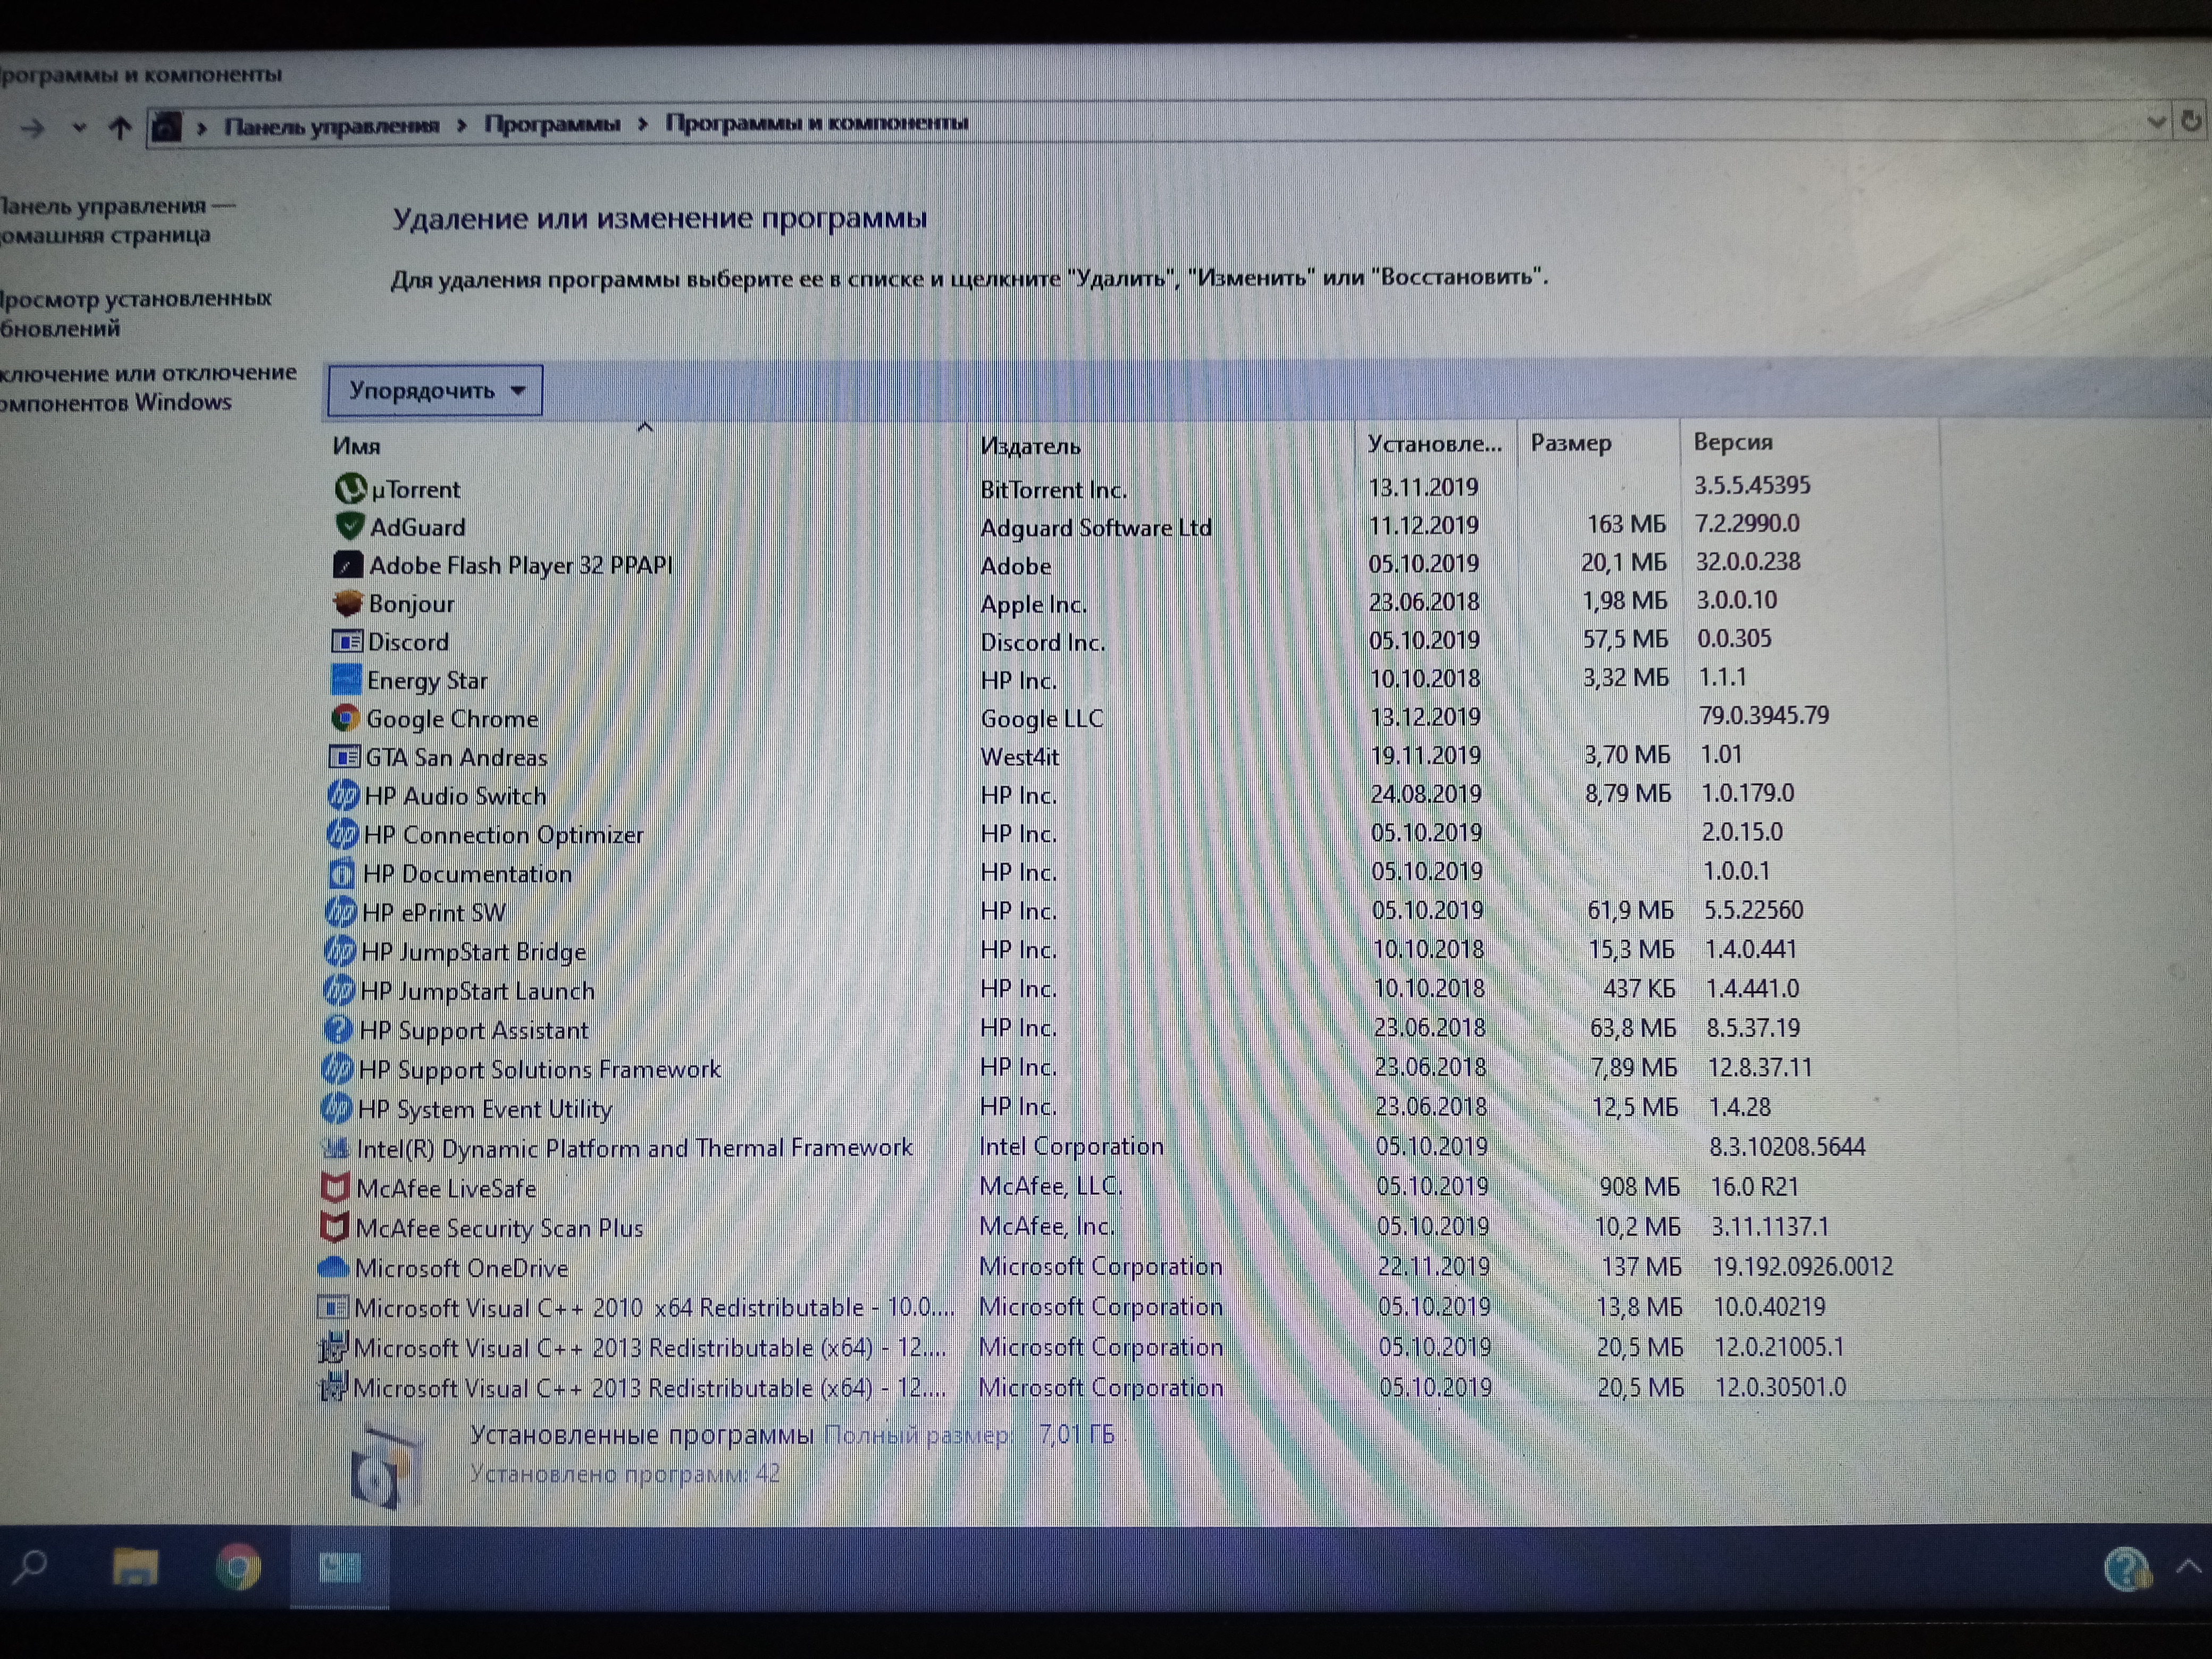Click date 22.11.2019 of OneDrive
Screen dimensions: 2212x1659
coord(1433,1266)
